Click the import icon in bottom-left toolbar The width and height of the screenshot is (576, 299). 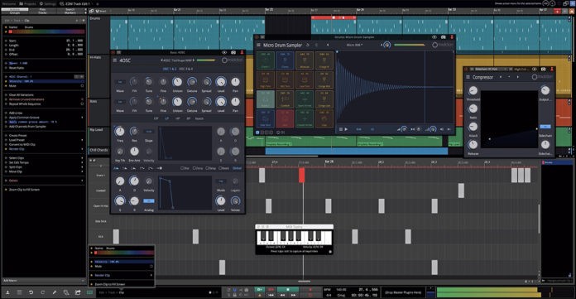(x=7, y=292)
